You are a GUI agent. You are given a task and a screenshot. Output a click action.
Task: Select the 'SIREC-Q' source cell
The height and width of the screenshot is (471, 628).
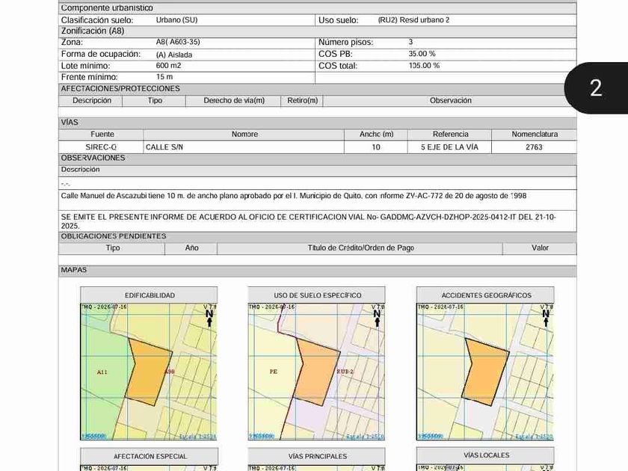(101, 147)
